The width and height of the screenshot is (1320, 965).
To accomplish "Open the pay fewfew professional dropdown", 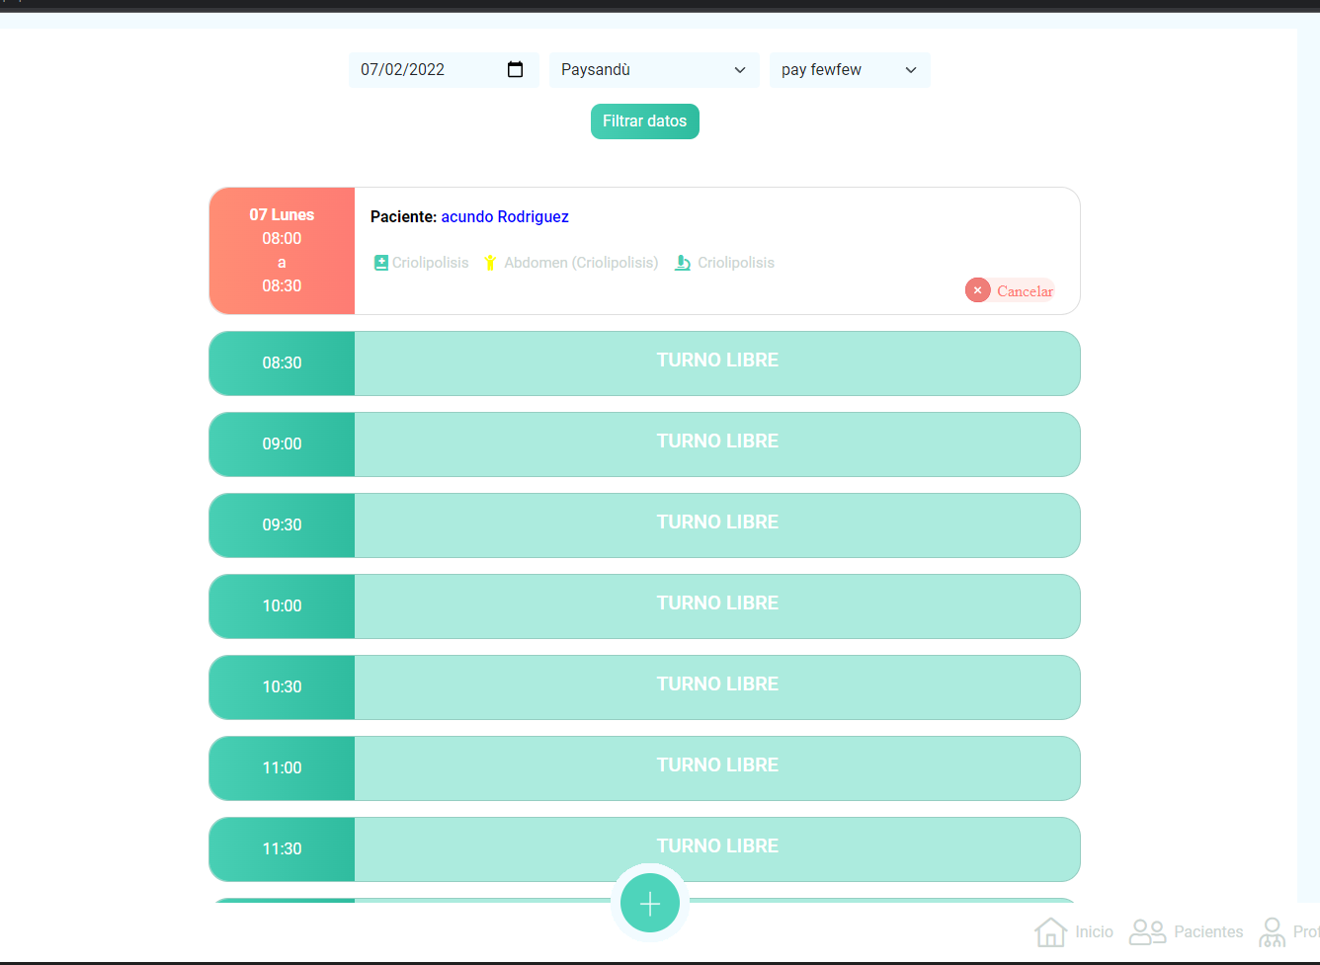I will point(850,70).
